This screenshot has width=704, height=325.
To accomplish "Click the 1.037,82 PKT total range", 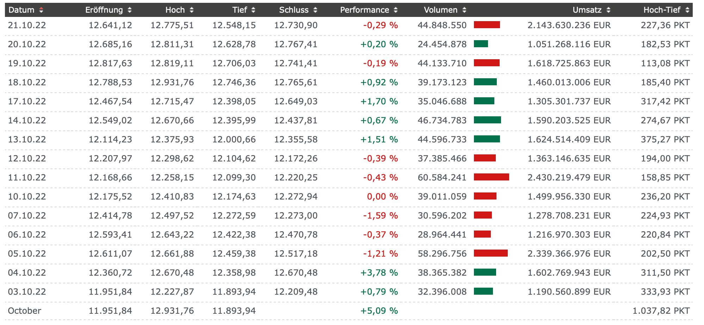I will (661, 311).
